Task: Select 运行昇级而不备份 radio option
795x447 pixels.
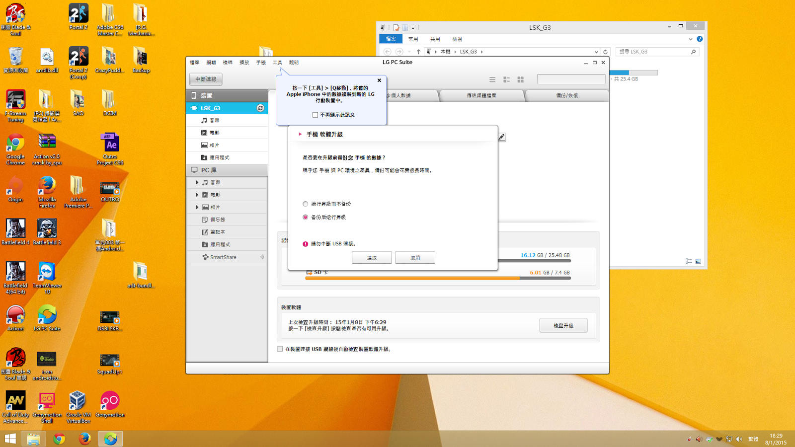Action: 305,204
